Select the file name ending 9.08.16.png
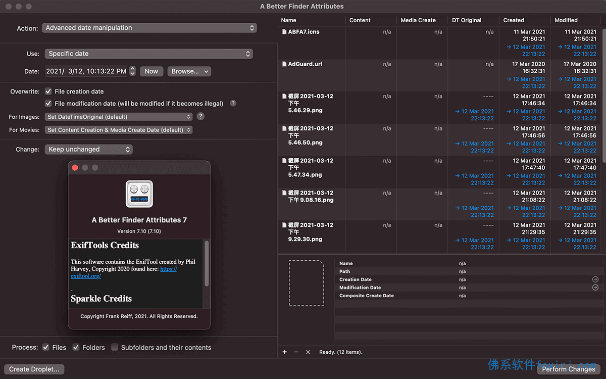 [x=311, y=197]
